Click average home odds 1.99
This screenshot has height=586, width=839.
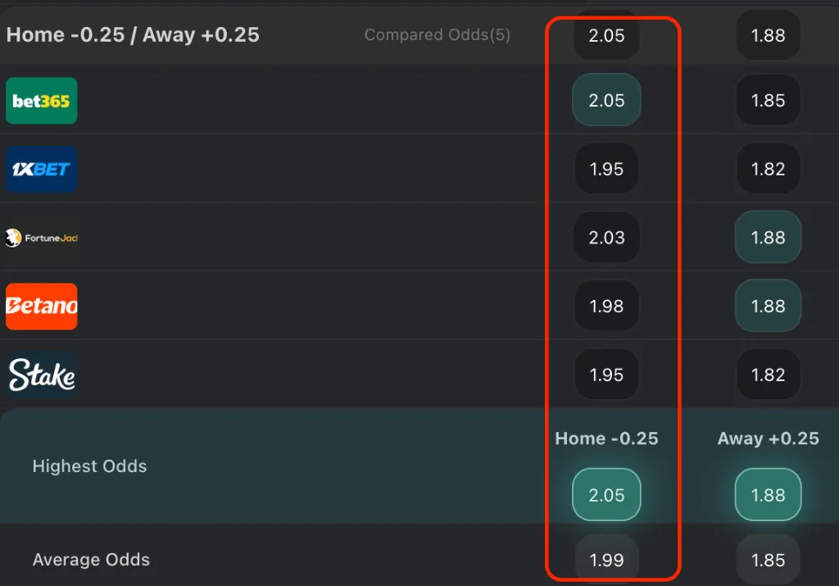tap(606, 561)
